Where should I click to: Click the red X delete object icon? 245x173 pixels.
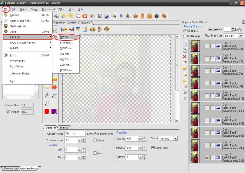pos(185,56)
